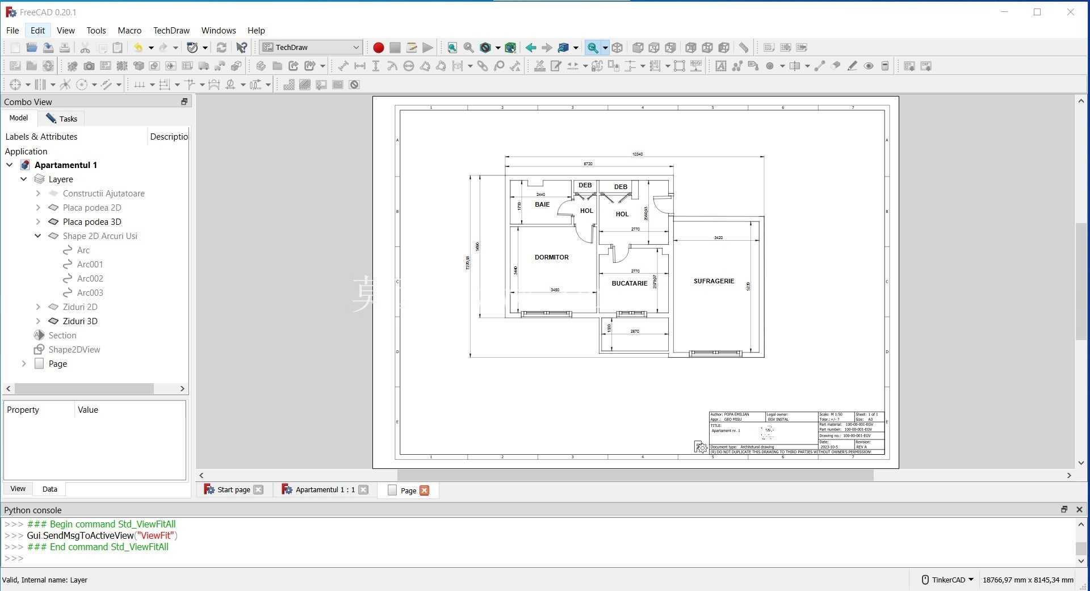Apply hatch pattern to a face icon
The image size is (1090, 591).
288,85
